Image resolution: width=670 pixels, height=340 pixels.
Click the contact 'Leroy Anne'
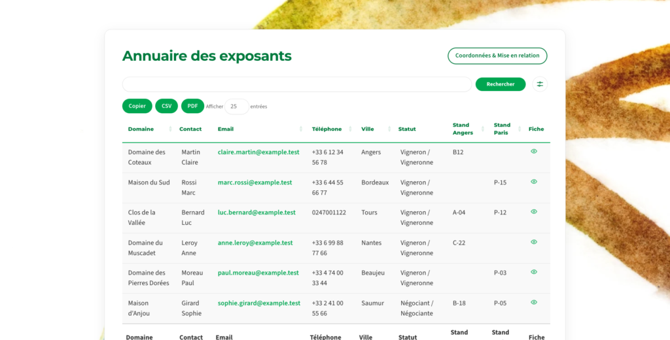coord(189,248)
